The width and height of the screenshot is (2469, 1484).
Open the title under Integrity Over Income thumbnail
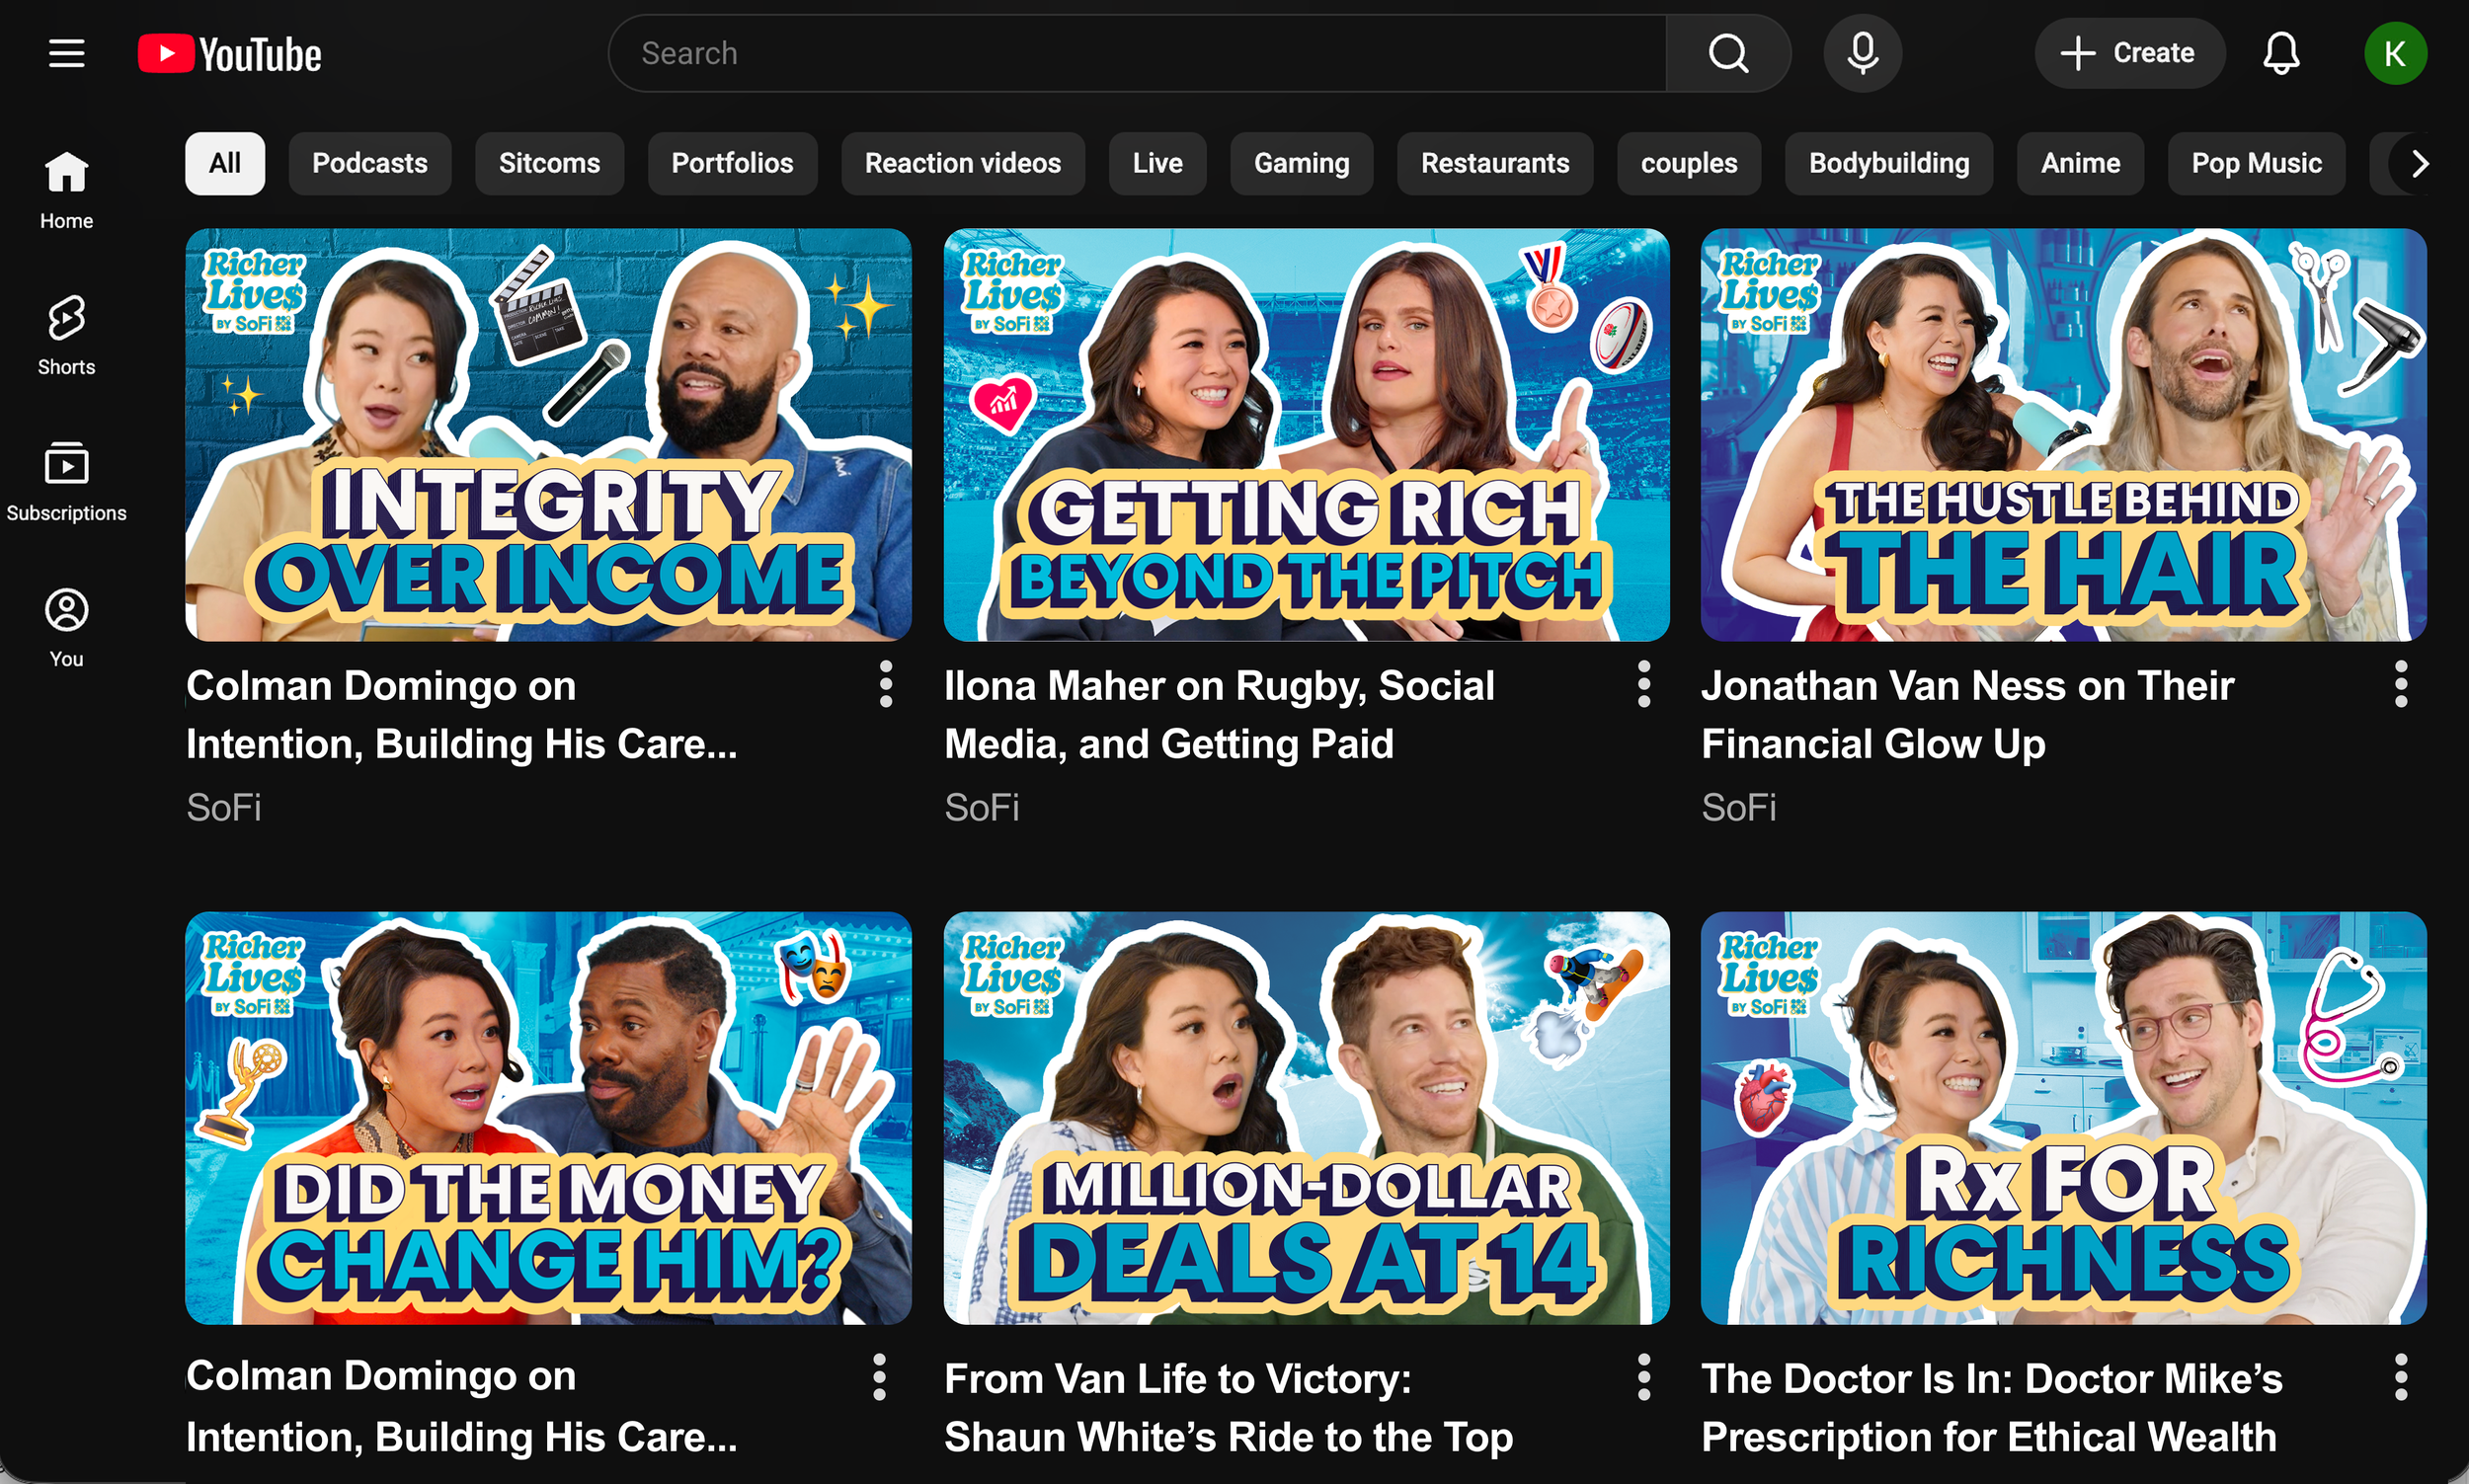(x=462, y=715)
